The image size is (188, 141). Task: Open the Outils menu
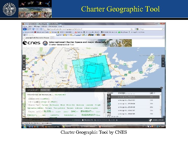pos(60,26)
